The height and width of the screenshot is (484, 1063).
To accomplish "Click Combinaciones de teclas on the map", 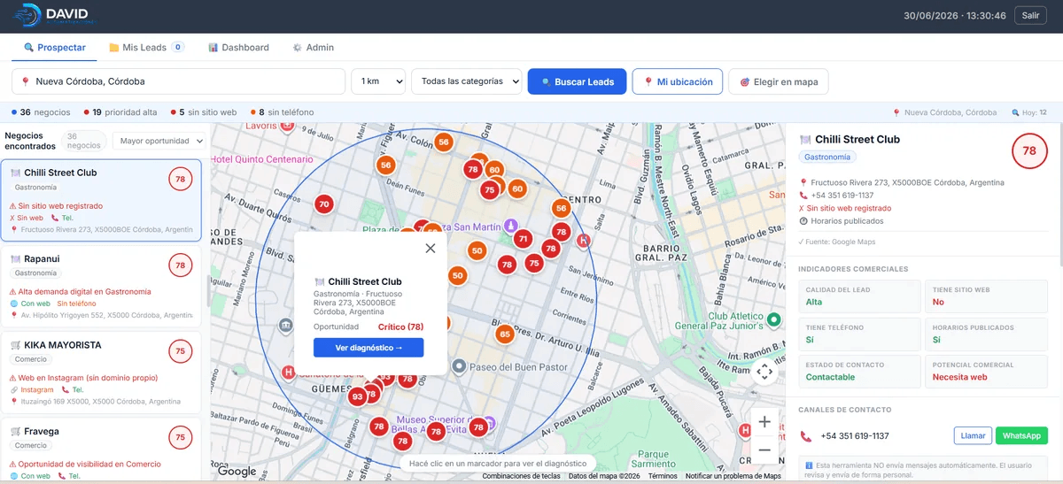I will coord(521,476).
